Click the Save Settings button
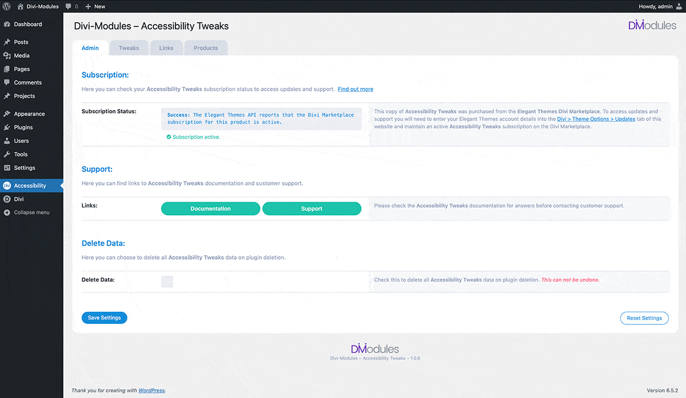Viewport: 686px width, 398px height. point(104,318)
